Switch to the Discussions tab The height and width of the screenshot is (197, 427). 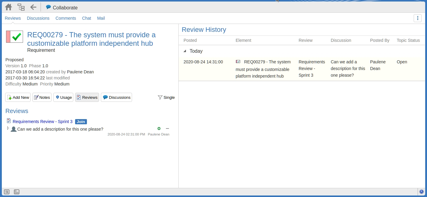click(38, 18)
